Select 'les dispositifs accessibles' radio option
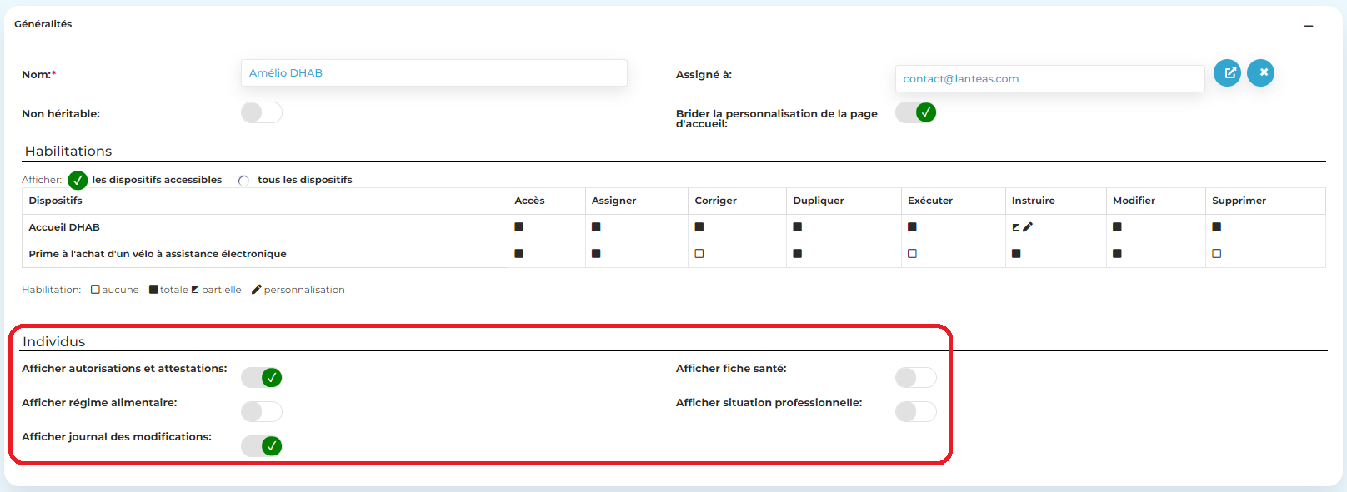Screen dimensions: 1347x492 coord(78,180)
